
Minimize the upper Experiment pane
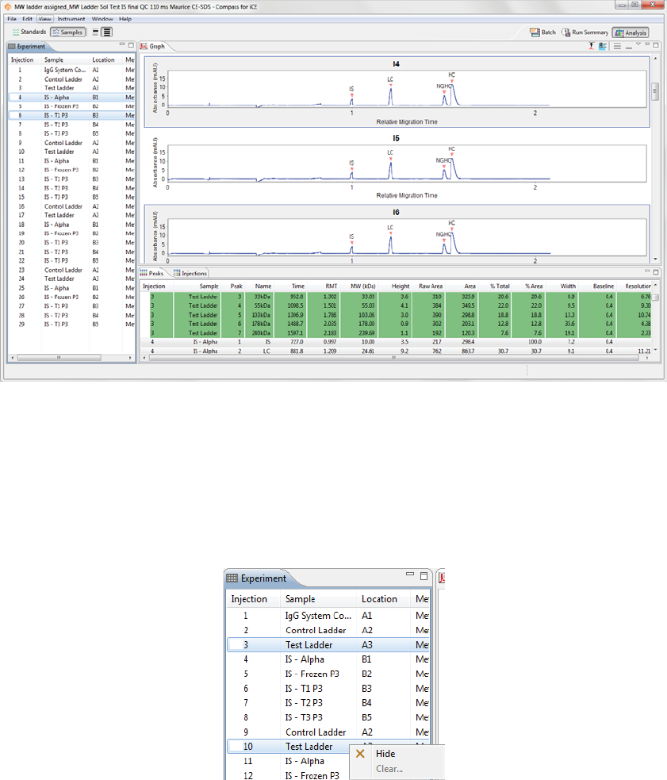click(x=122, y=44)
